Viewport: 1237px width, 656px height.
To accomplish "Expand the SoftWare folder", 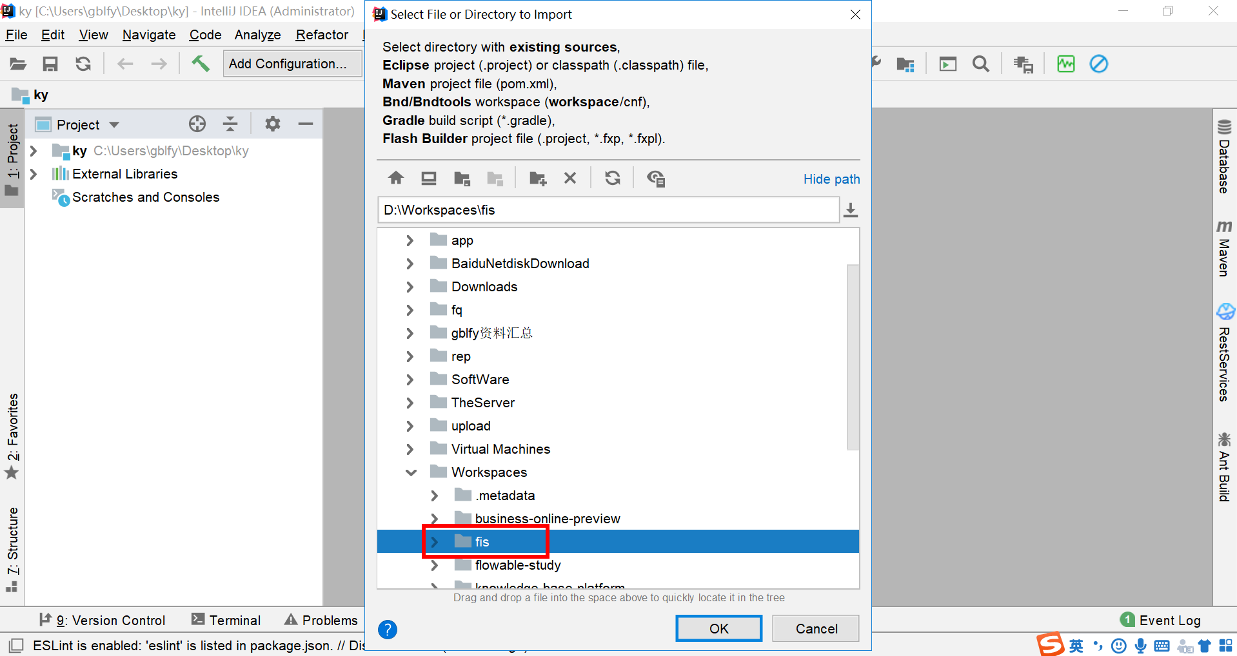I will point(410,380).
